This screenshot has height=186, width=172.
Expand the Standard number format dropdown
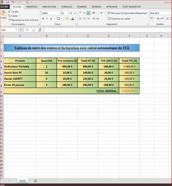pyautogui.click(x=161, y=13)
